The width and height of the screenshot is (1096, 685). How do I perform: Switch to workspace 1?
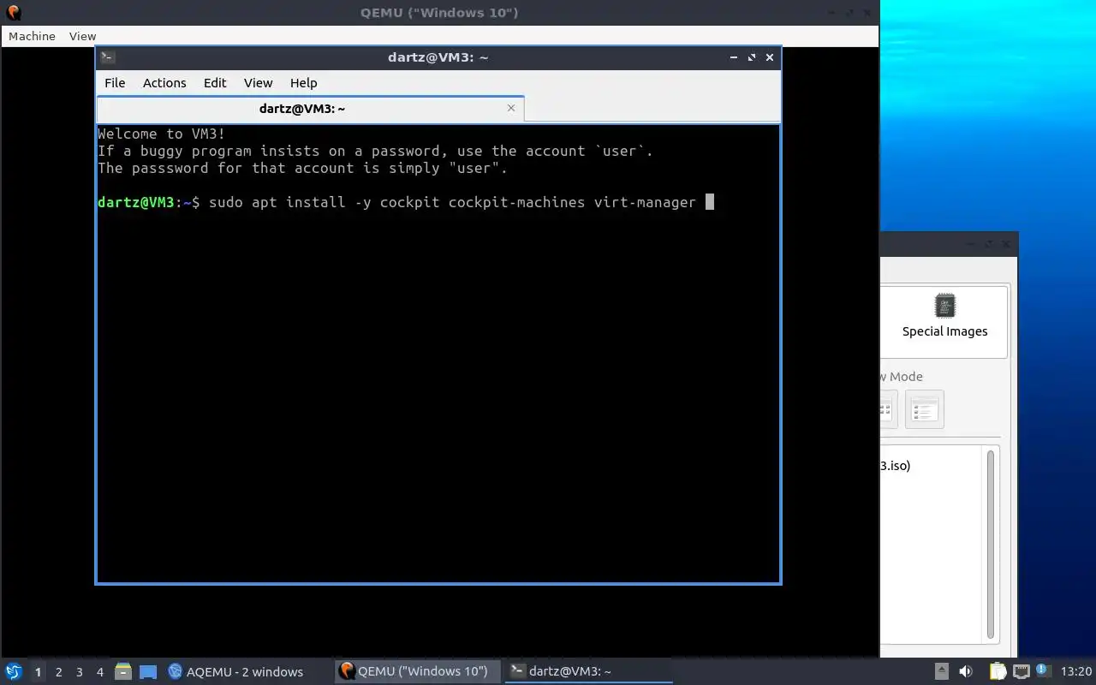pos(38,672)
